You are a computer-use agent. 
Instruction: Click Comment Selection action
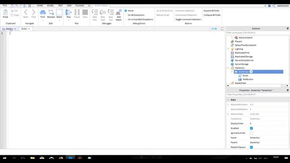185,11
